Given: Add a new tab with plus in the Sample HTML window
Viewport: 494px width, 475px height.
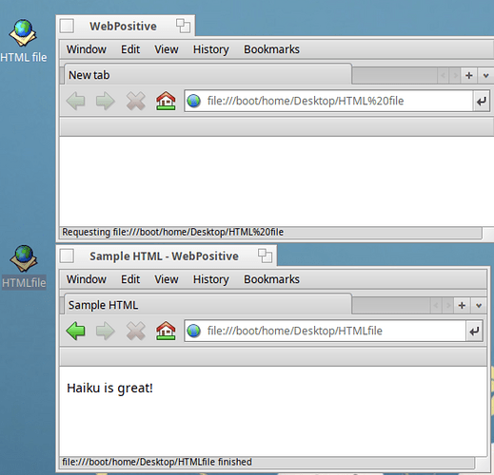Looking at the screenshot, I should tap(462, 306).
